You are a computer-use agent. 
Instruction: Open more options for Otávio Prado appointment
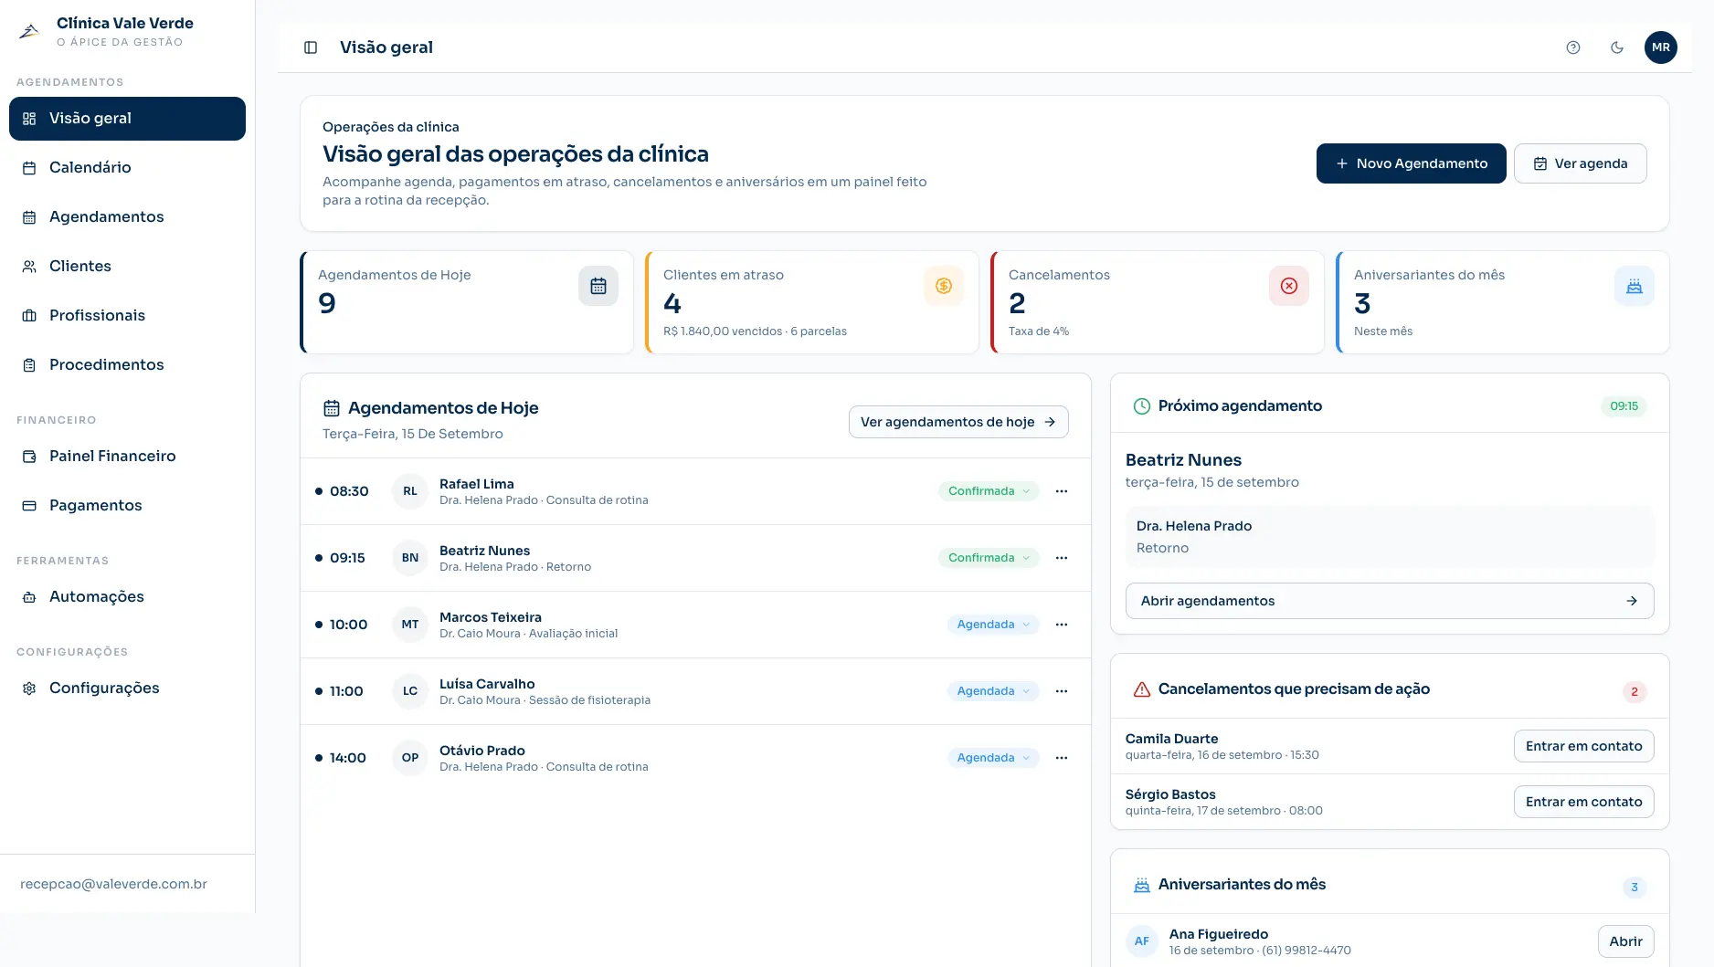coord(1062,758)
